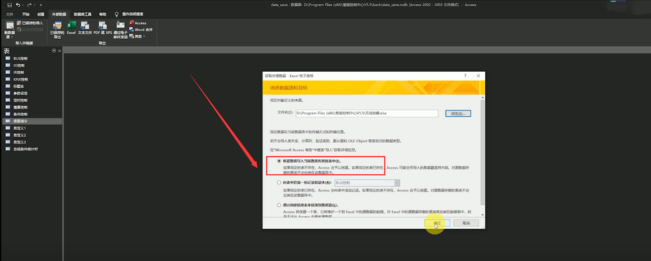Viewport: 651px width, 261px height.
Task: Select the 标题名 table
Action: pyautogui.click(x=32, y=87)
